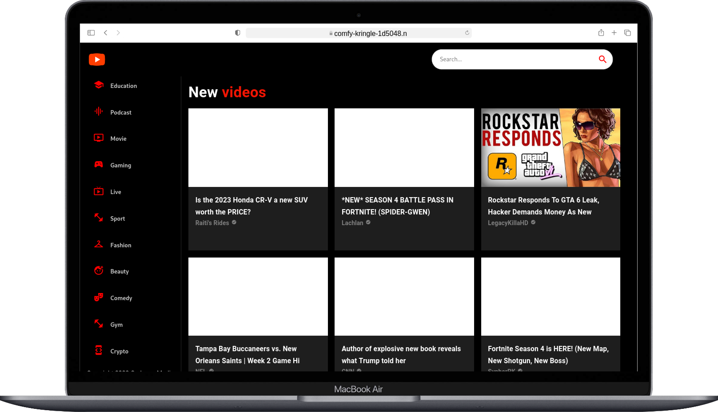Show tab overview icon

(627, 33)
